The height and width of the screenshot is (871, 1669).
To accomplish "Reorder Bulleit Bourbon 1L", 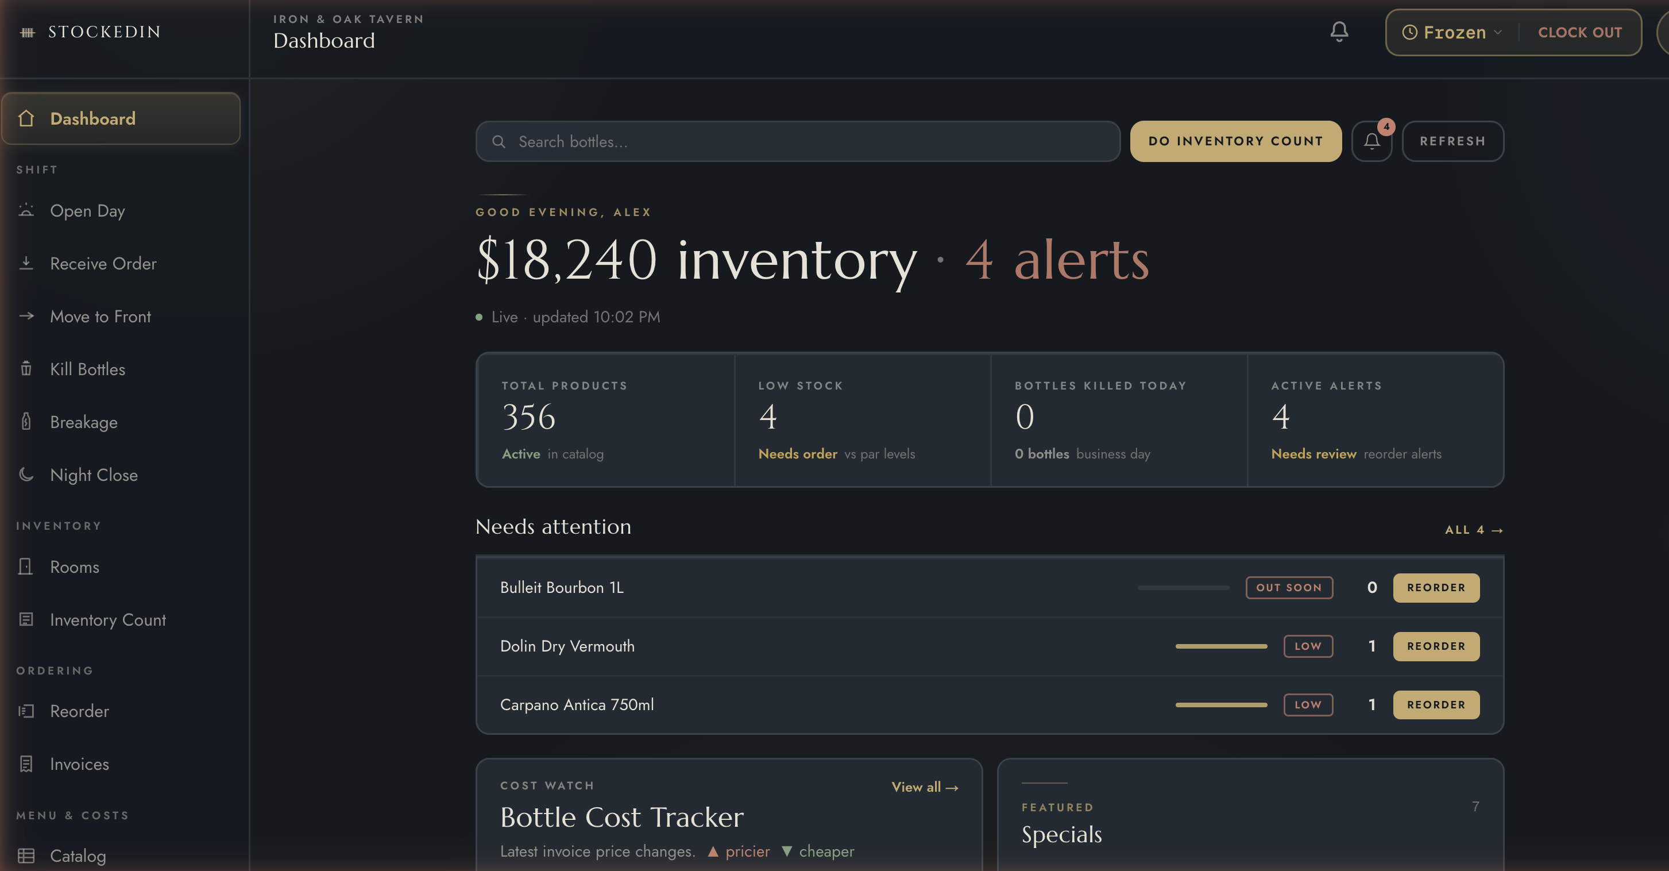I will pyautogui.click(x=1436, y=587).
